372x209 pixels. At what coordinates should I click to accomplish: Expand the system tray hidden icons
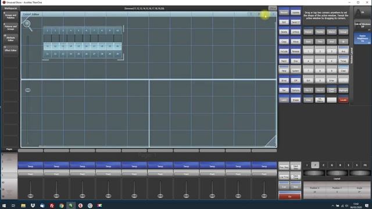332,206
